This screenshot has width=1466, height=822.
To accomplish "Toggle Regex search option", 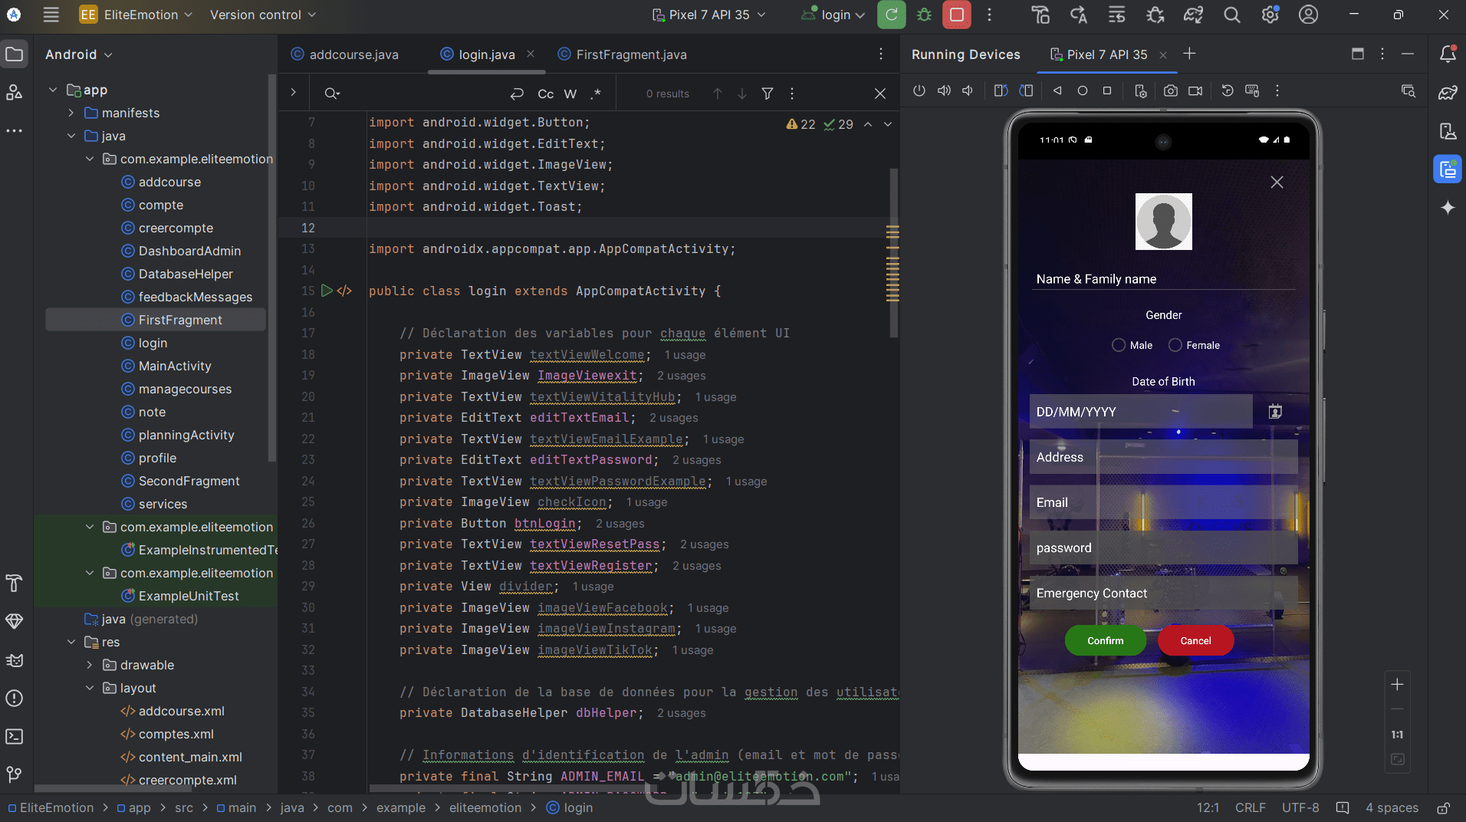I will (x=596, y=94).
